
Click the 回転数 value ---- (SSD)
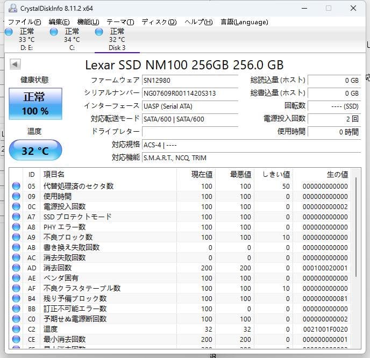coord(334,106)
